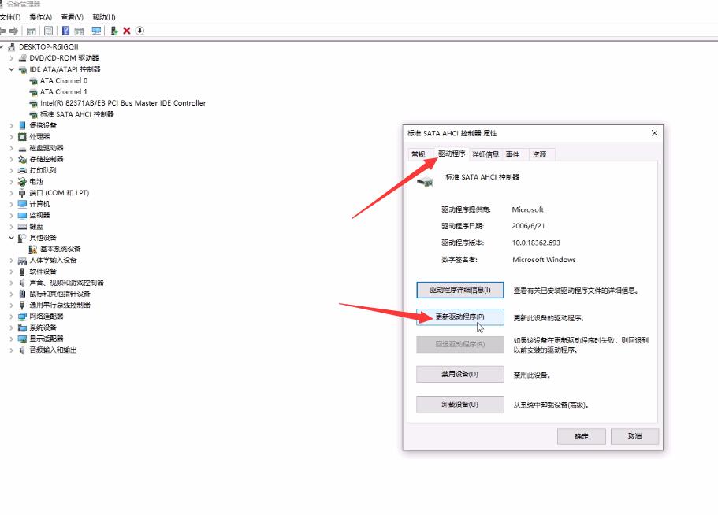Click driver date 2006/6/21 text
The width and height of the screenshot is (718, 515).
[x=528, y=226]
